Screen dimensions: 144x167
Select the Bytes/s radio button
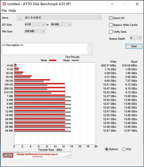tap(107, 149)
